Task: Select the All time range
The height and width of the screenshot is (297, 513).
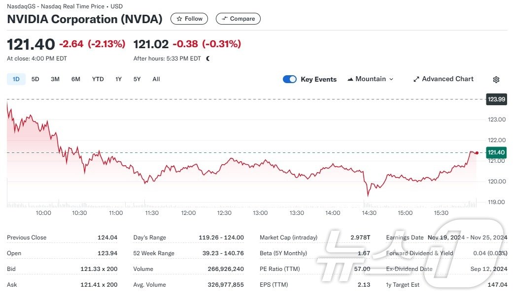Action: point(156,79)
